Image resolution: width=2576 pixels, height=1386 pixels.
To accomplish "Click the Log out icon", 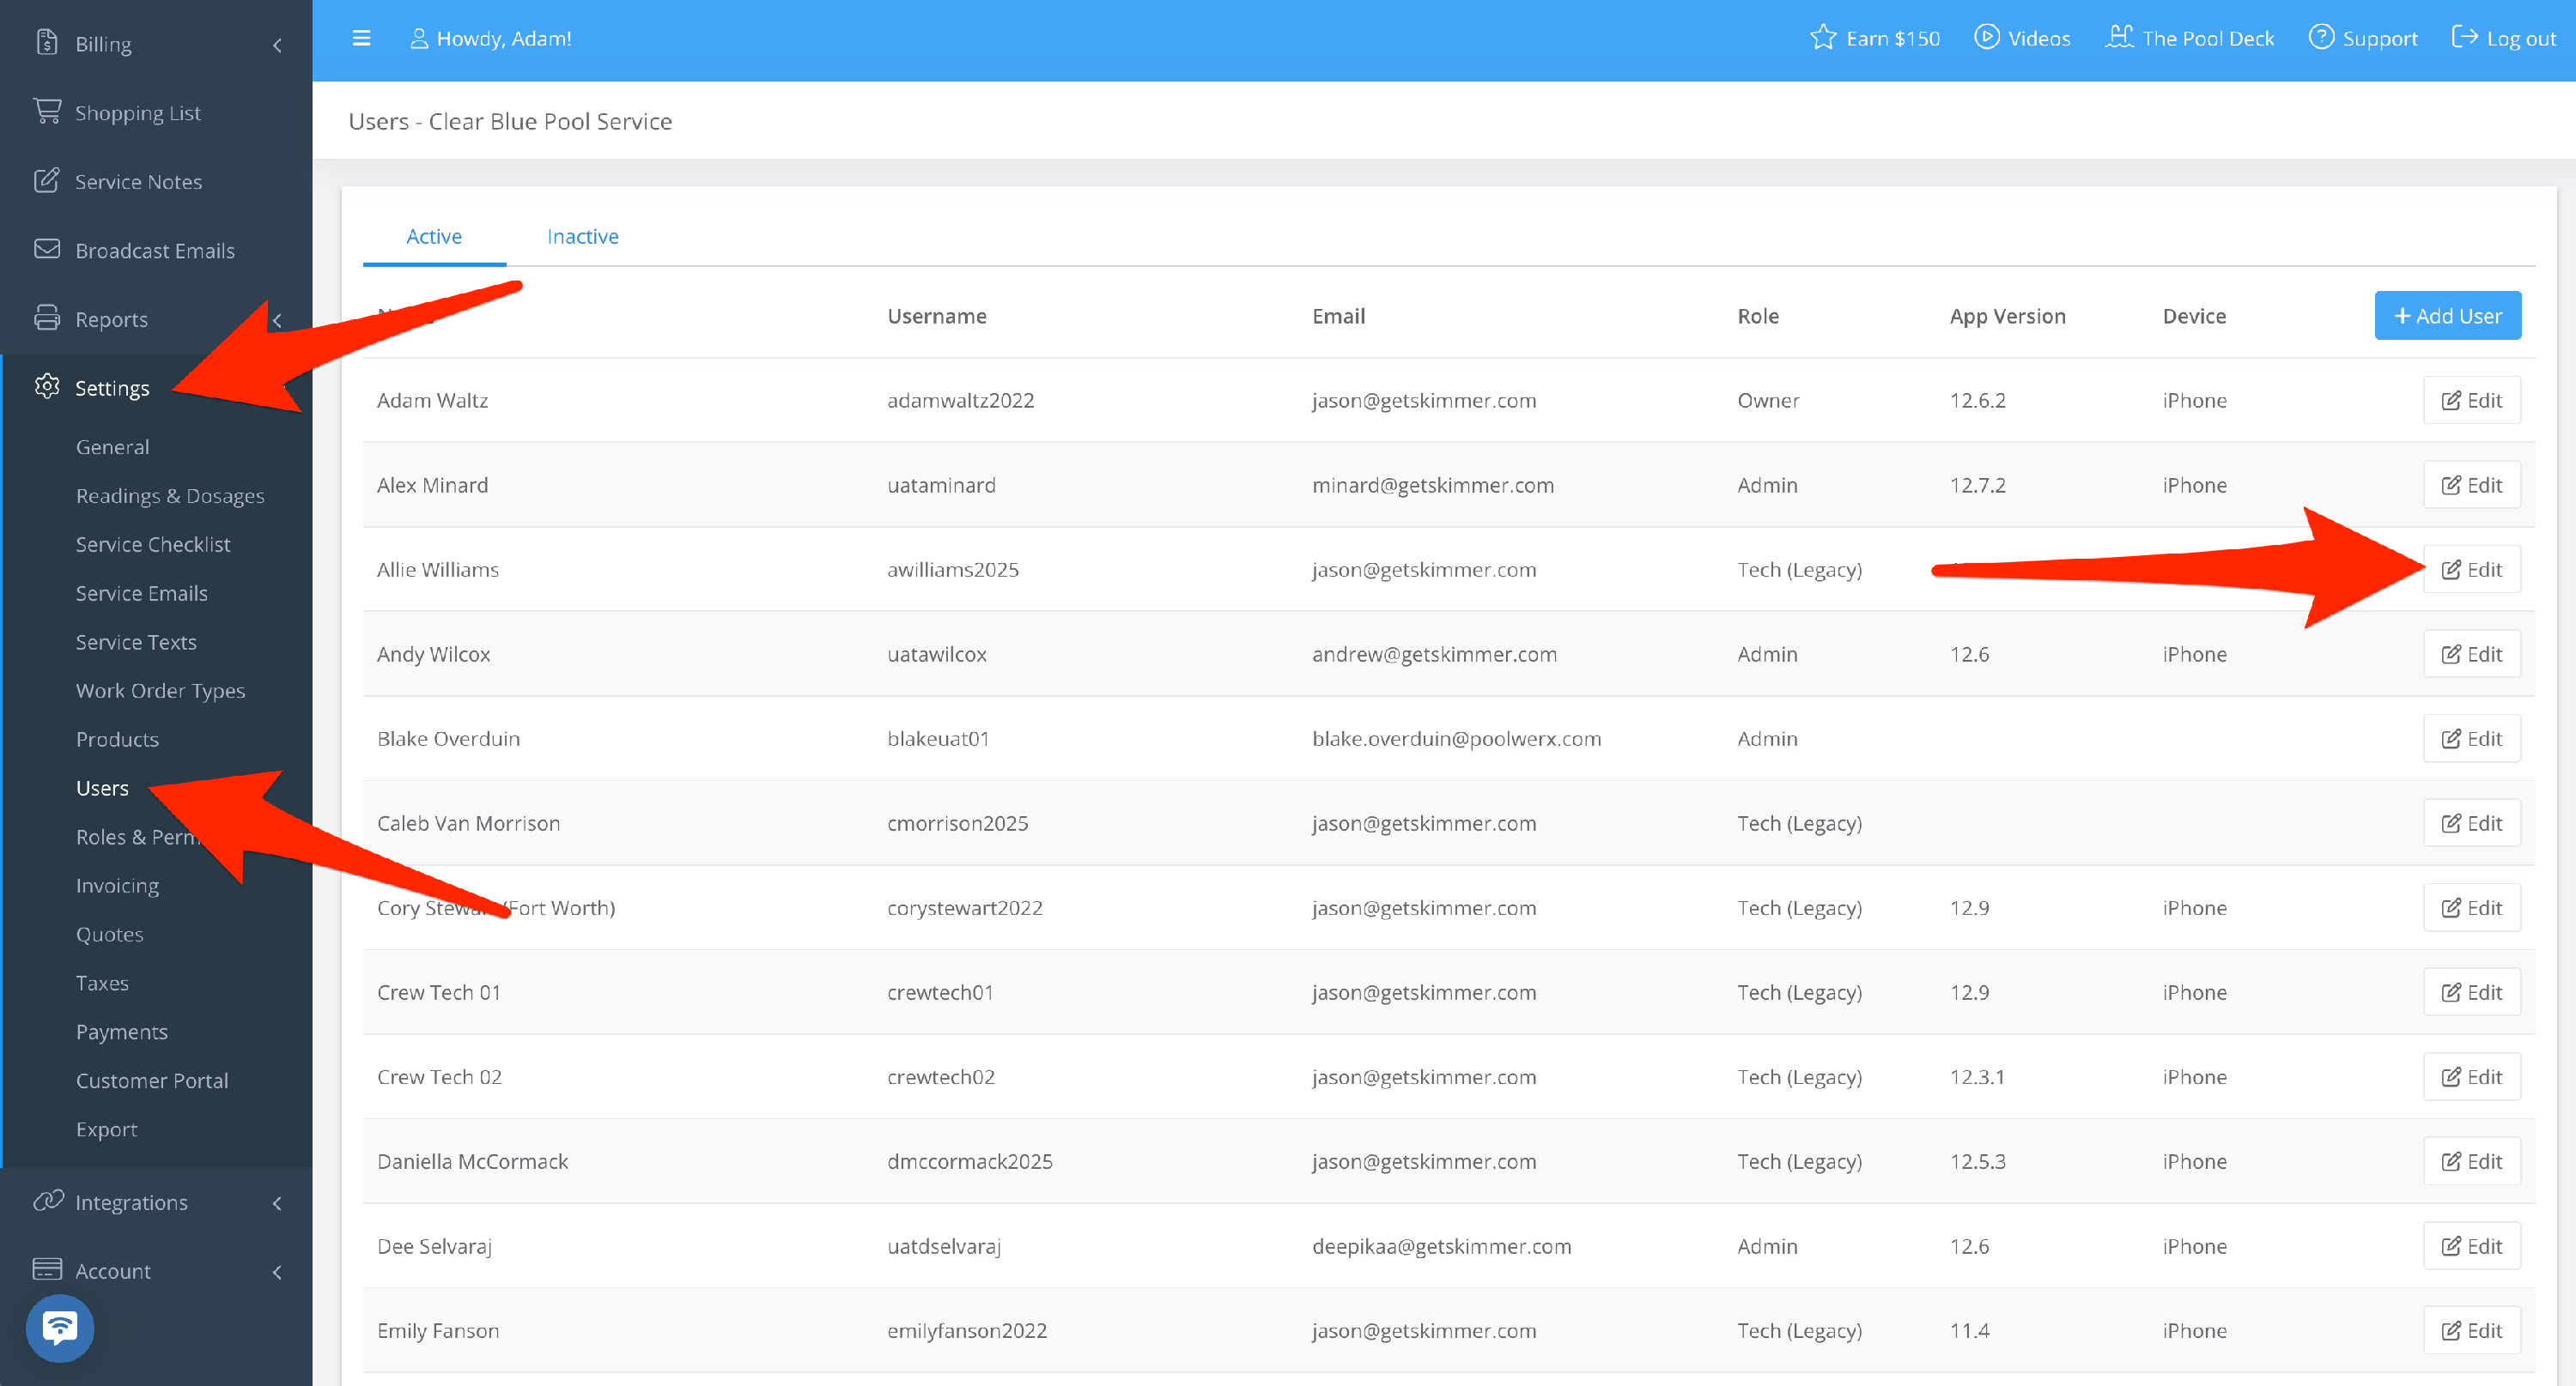I will pos(2464,38).
